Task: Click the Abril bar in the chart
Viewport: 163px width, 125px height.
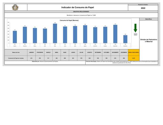Action: (45, 36)
